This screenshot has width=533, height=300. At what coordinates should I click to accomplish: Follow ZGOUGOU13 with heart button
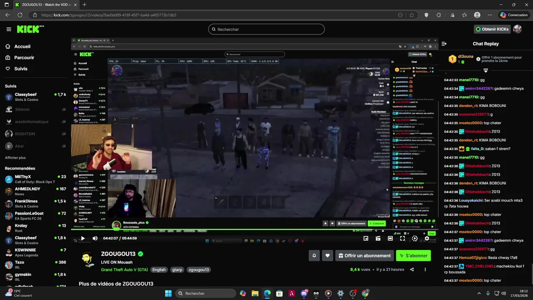click(x=328, y=256)
